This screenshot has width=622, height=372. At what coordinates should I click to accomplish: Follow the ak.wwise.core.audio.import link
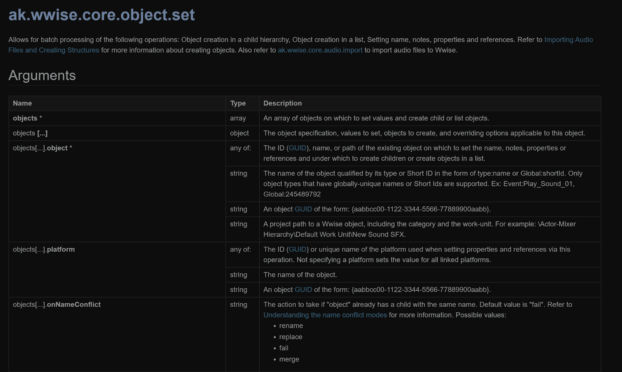[320, 50]
